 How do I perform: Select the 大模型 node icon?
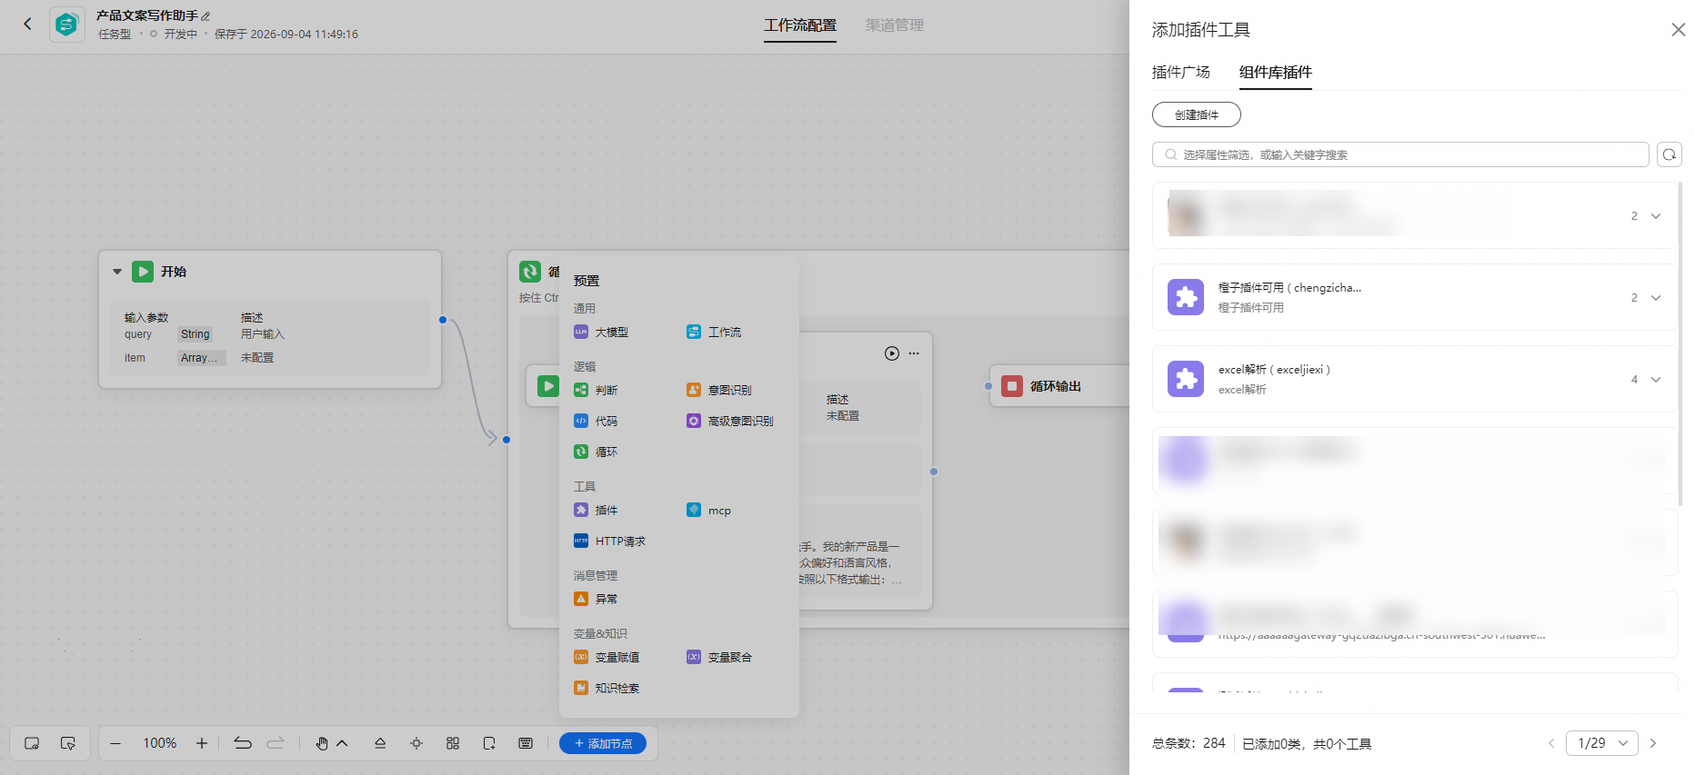tap(580, 332)
